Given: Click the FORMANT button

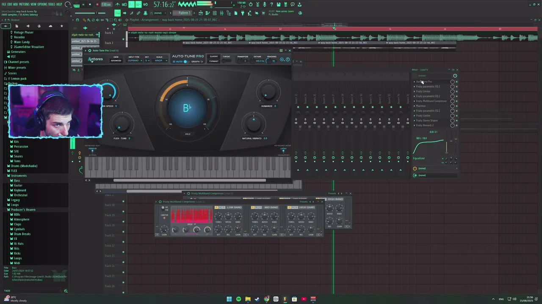Looking at the screenshot, I should (x=214, y=61).
